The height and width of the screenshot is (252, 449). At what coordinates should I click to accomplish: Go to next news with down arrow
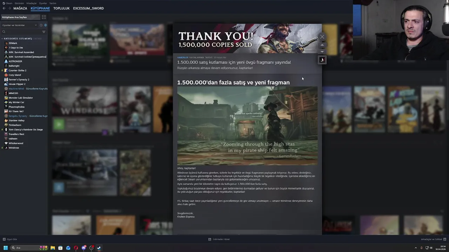click(322, 52)
